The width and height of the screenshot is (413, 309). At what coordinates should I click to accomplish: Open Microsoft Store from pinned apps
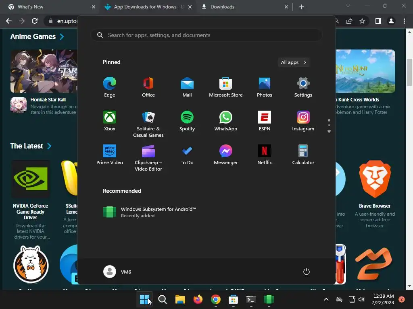(226, 87)
